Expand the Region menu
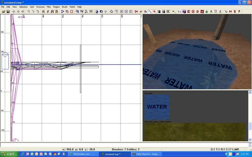The image size is (252, 157). coord(56,7)
